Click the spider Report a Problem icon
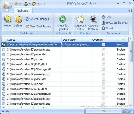 (93, 19)
